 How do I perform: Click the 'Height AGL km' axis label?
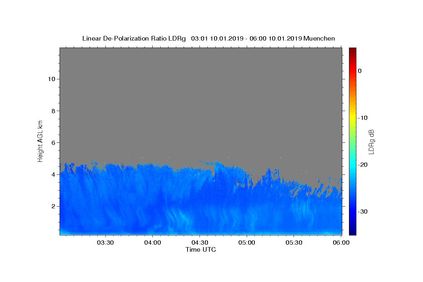40,141
